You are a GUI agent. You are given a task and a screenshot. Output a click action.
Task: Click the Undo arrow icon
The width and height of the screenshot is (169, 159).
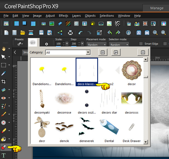81,33
